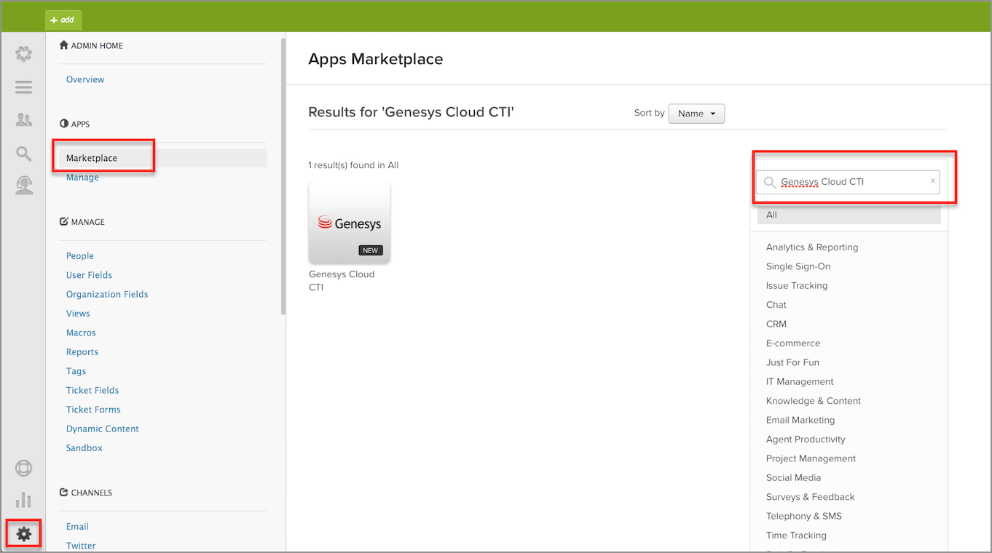Filter by Telephony & SMS category
Viewport: 992px width, 553px height.
tap(803, 516)
